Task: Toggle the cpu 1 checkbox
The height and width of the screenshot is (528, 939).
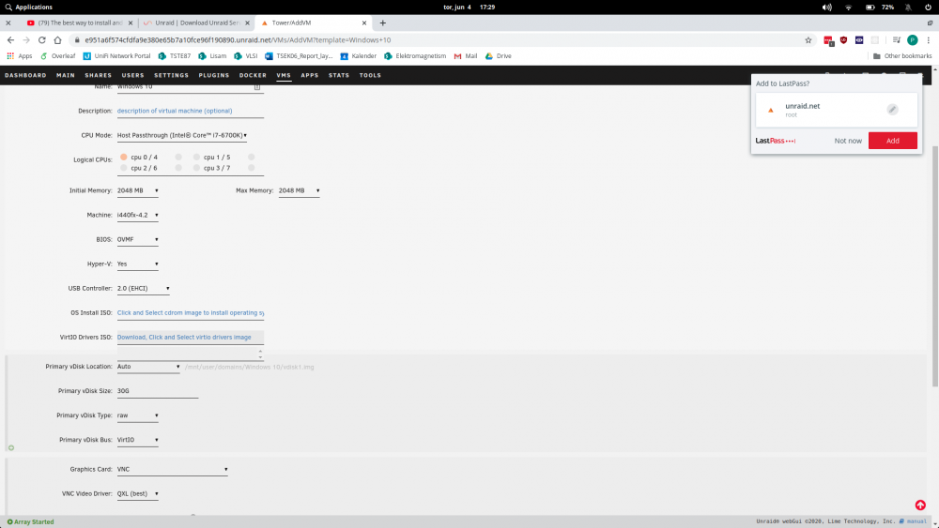Action: [196, 158]
